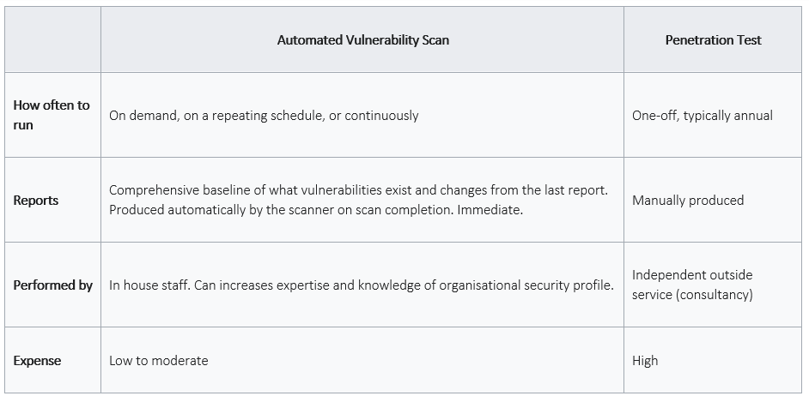The image size is (809, 396).
Task: Select the "Expense" row label
Action: (x=37, y=361)
